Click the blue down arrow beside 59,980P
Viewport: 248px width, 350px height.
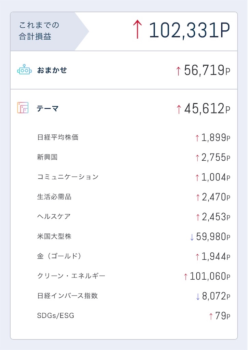tap(192, 237)
